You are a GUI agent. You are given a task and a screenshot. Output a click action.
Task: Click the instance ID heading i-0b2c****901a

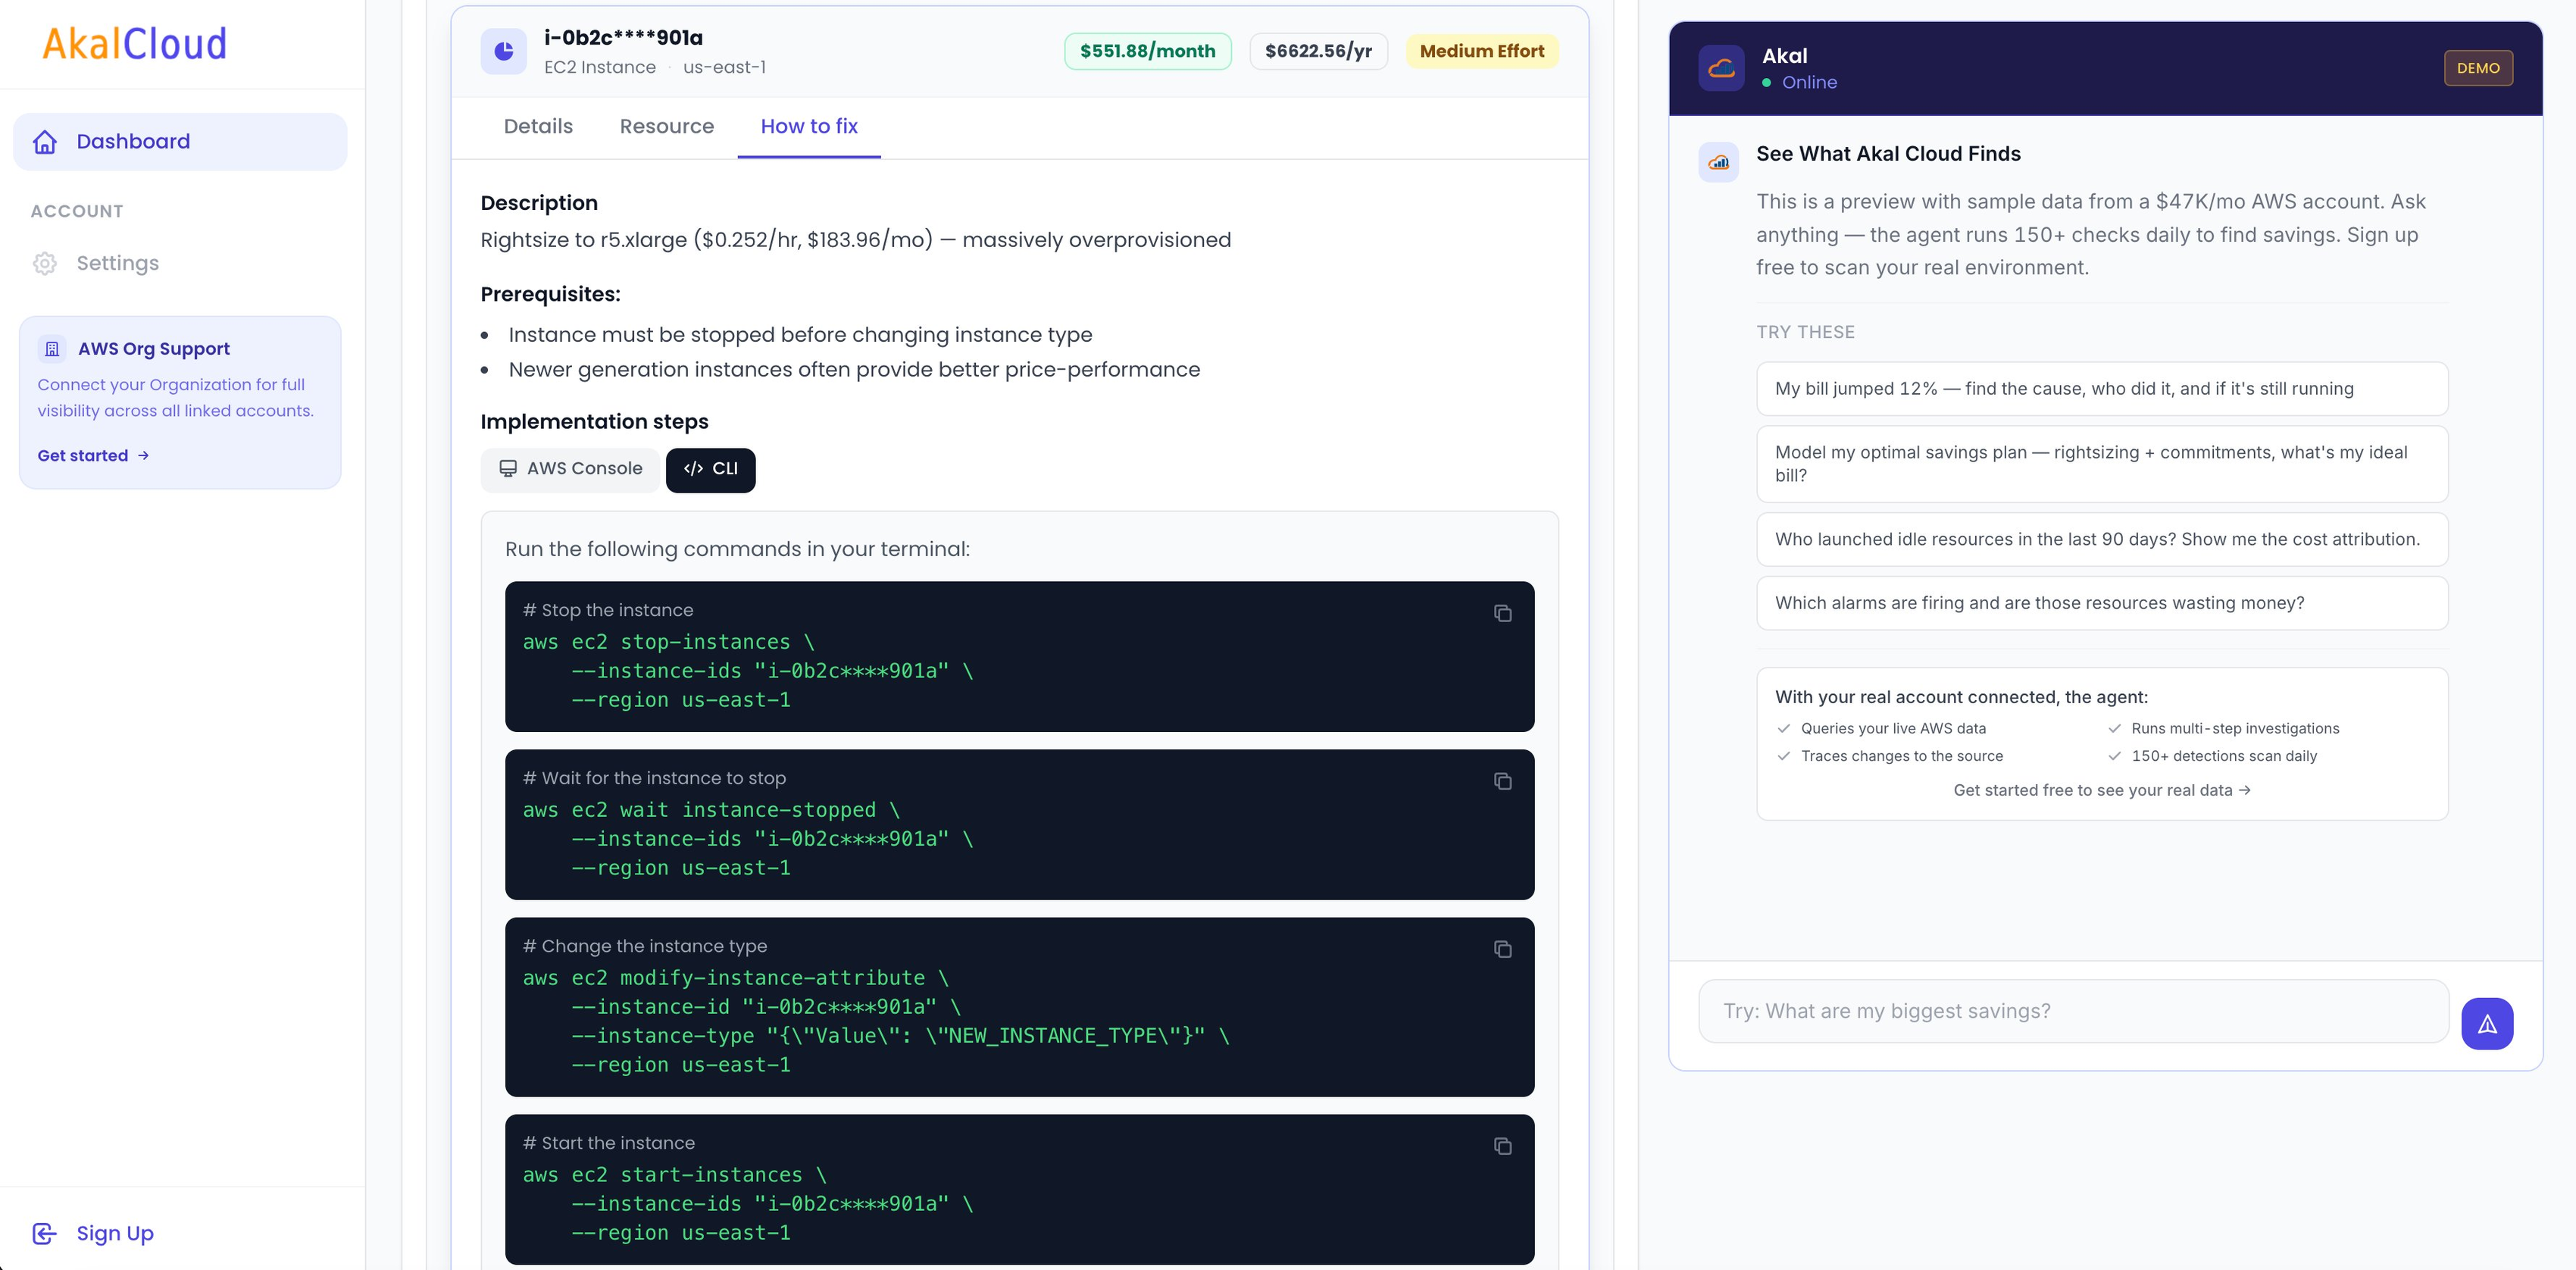pos(623,38)
